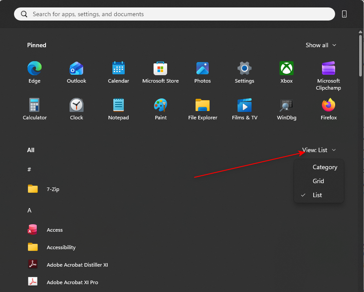This screenshot has height=292, width=364.
Task: Choose Category view option
Action: coord(319,167)
